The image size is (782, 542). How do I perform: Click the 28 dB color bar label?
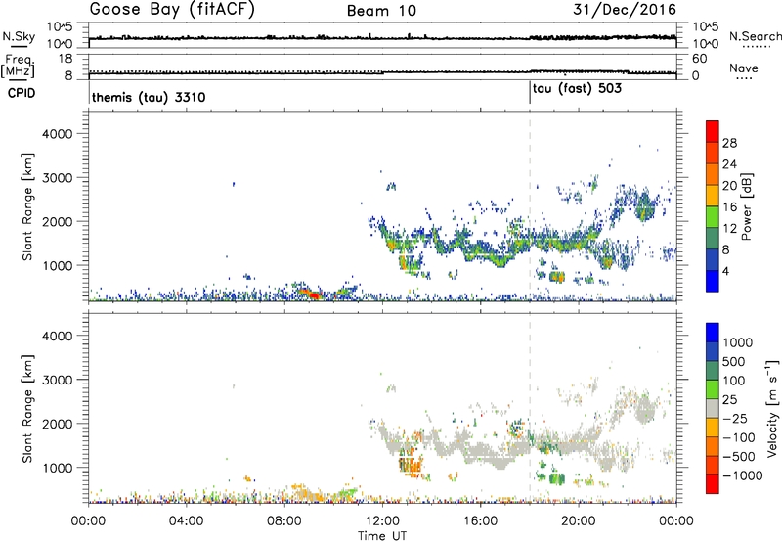pos(729,143)
